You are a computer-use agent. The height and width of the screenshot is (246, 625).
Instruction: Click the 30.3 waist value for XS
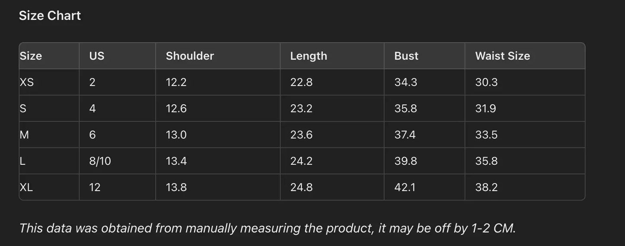[486, 82]
